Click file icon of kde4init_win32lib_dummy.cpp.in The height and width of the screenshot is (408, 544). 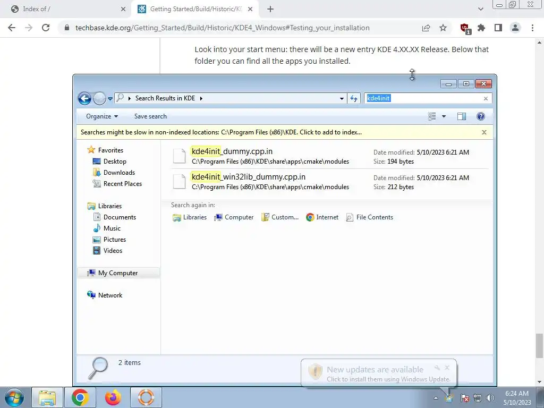(180, 182)
